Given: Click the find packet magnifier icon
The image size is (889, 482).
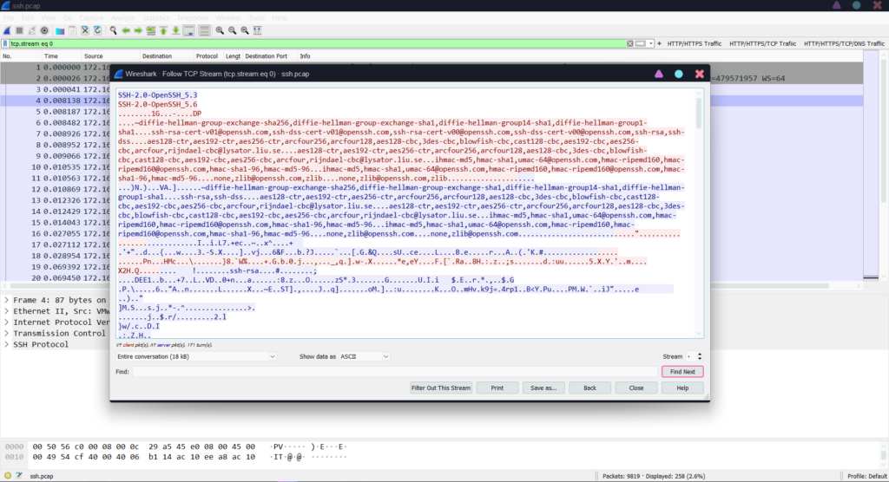Looking at the screenshot, I should point(114,30).
